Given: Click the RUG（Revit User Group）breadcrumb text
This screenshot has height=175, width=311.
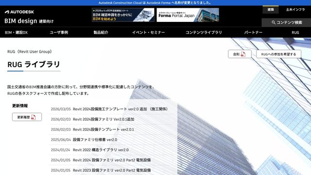Looking at the screenshot, I should point(30,52).
